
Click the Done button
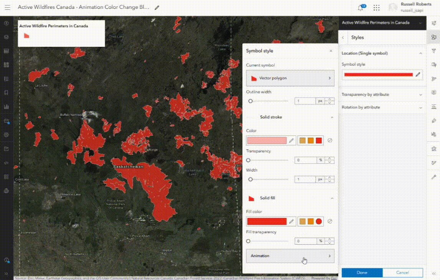(362, 272)
